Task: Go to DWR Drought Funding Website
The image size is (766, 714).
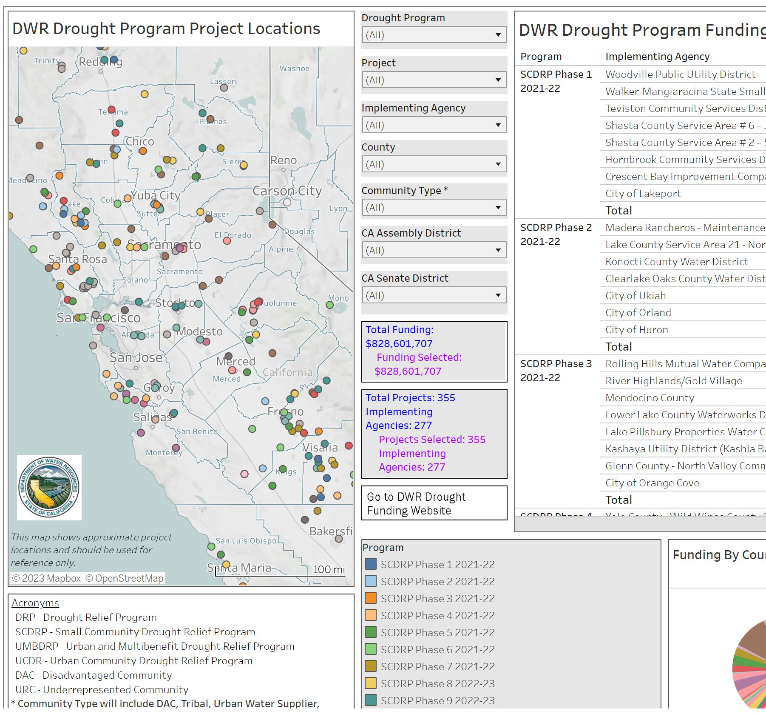Action: coord(434,503)
